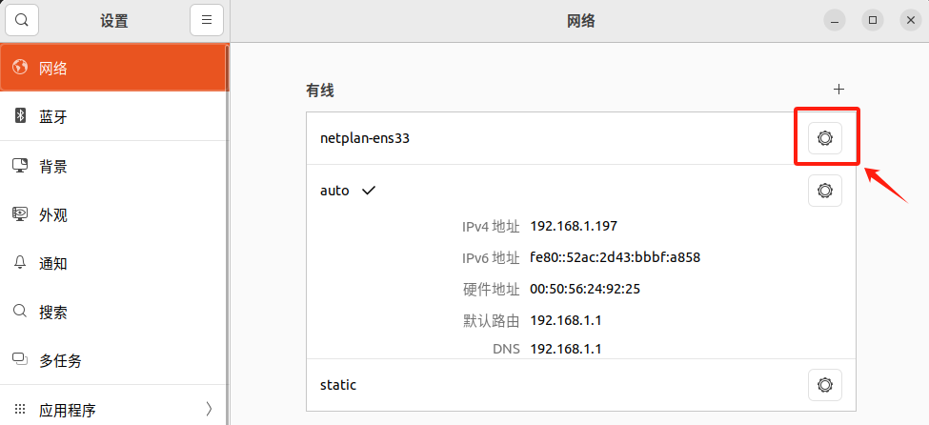The image size is (929, 425).
Task: Activate the netplan-ens33 connection row
Action: [x=581, y=138]
